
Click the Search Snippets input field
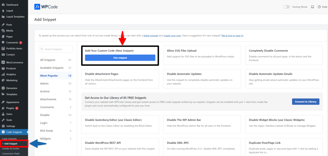pyautogui.click(x=55, y=49)
